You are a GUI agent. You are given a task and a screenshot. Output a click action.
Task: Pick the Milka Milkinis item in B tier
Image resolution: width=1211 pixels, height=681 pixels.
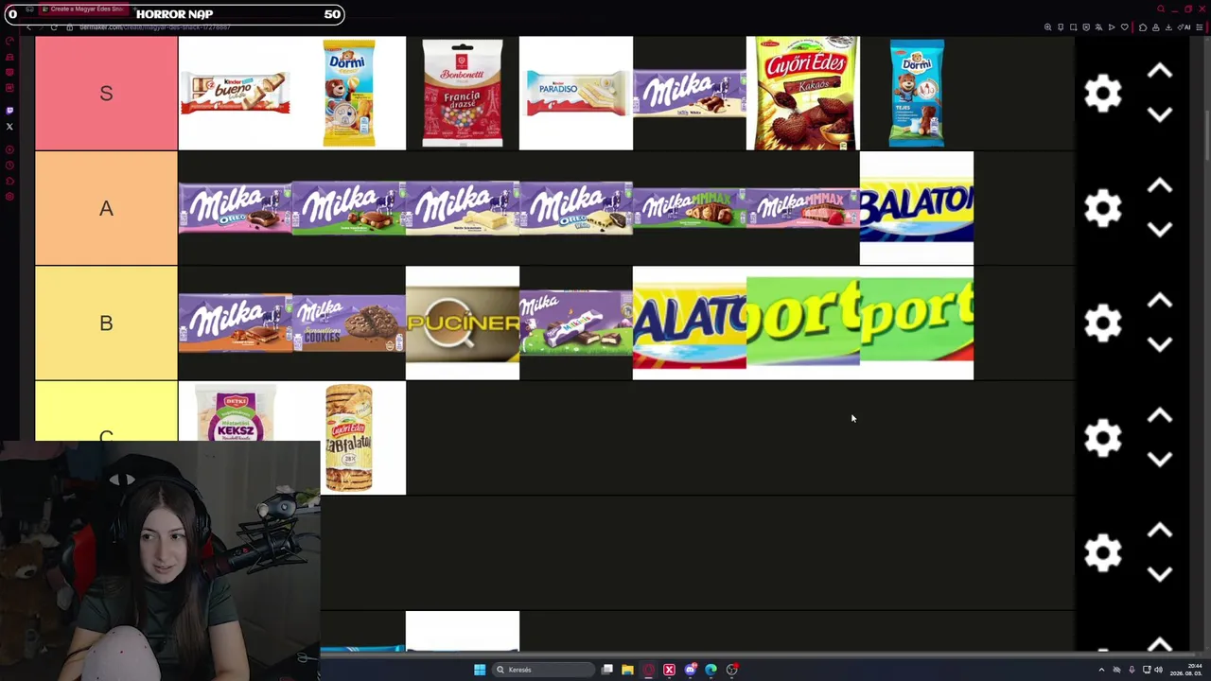[576, 323]
